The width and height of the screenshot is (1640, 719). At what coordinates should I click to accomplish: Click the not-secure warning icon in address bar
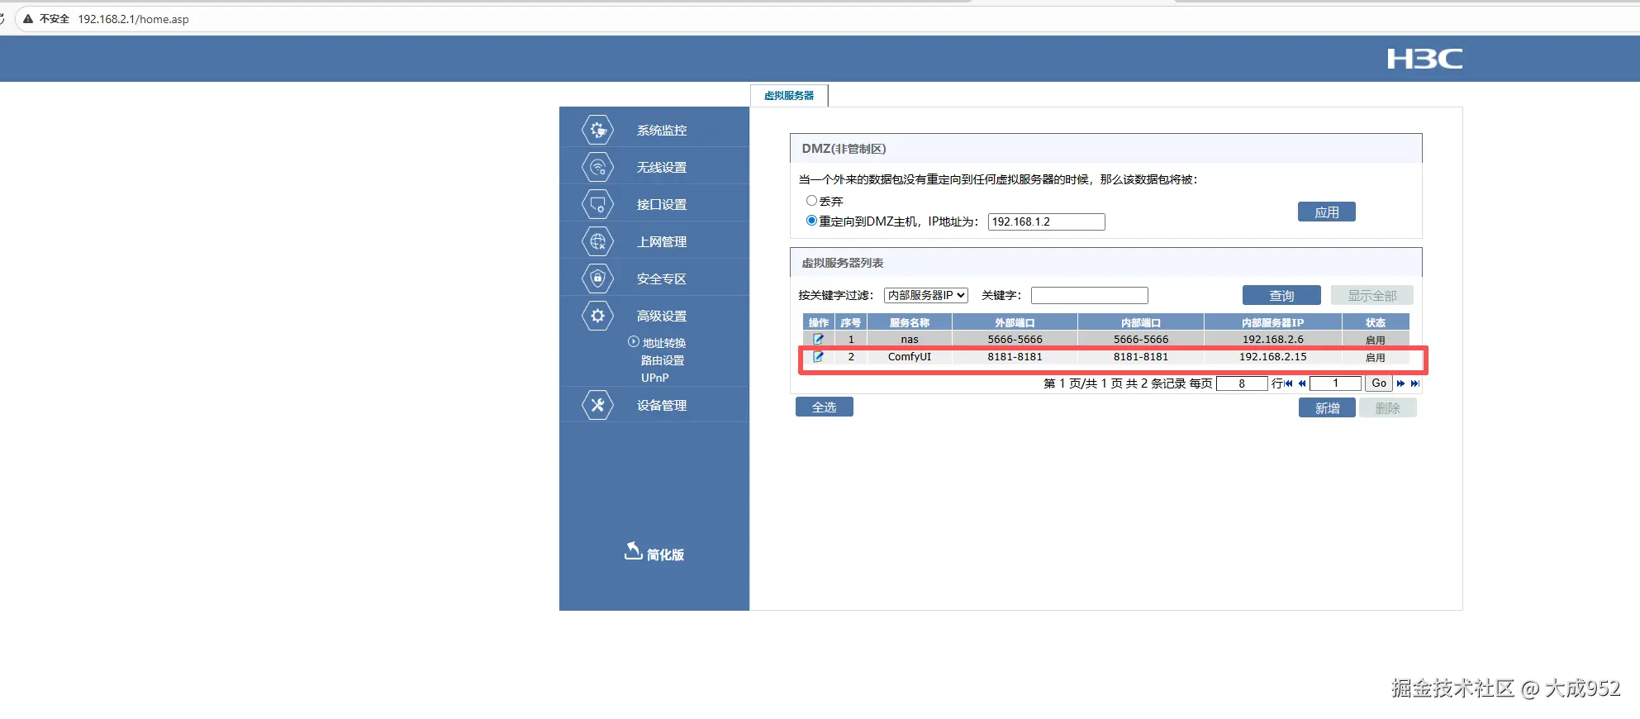[x=28, y=19]
